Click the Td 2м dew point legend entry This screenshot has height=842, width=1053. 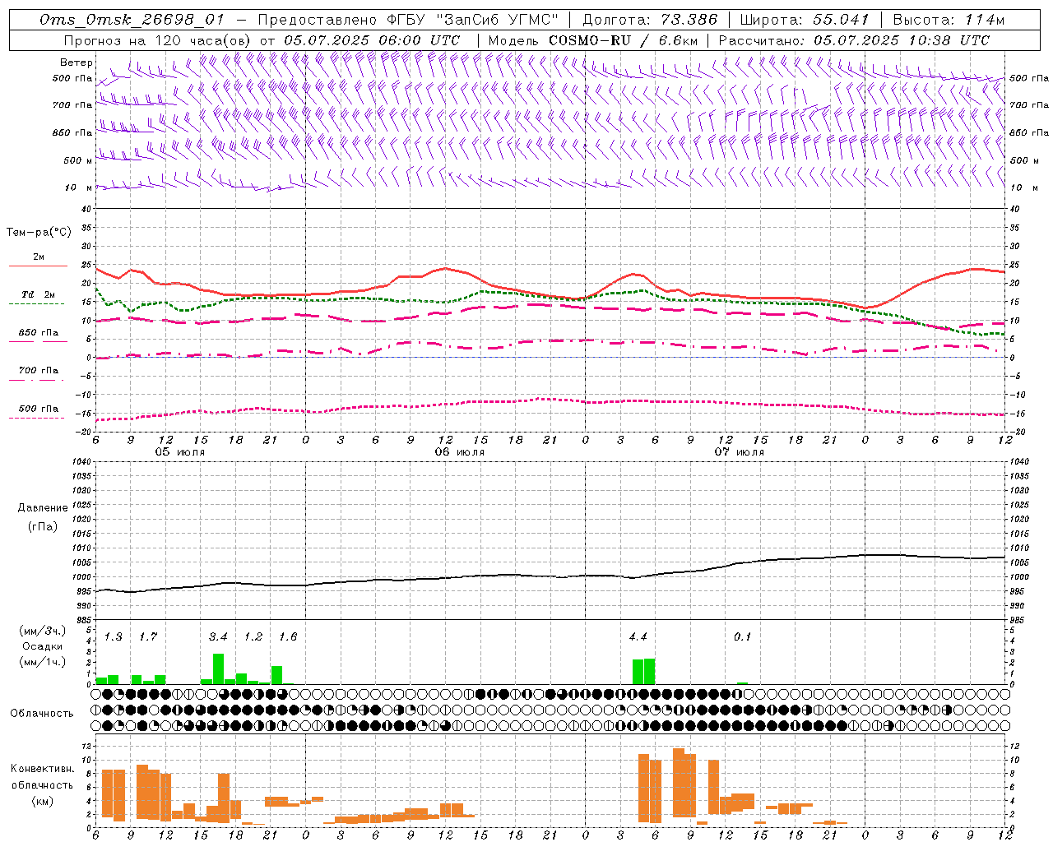39,294
